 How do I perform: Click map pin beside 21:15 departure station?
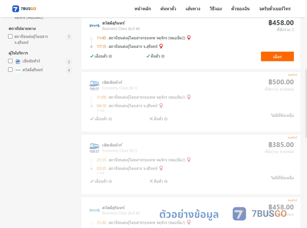189,160
